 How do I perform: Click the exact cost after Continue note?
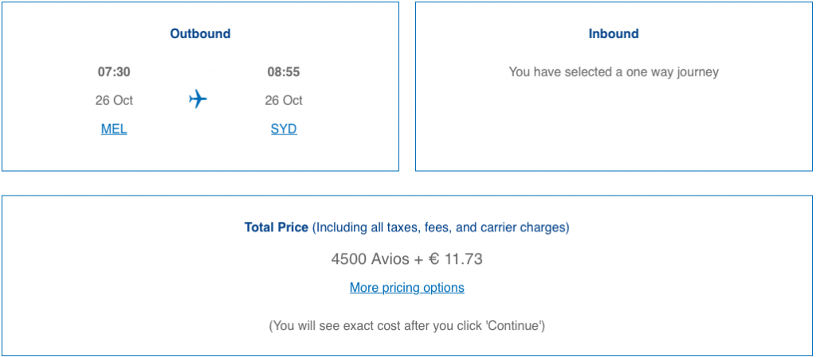click(406, 325)
